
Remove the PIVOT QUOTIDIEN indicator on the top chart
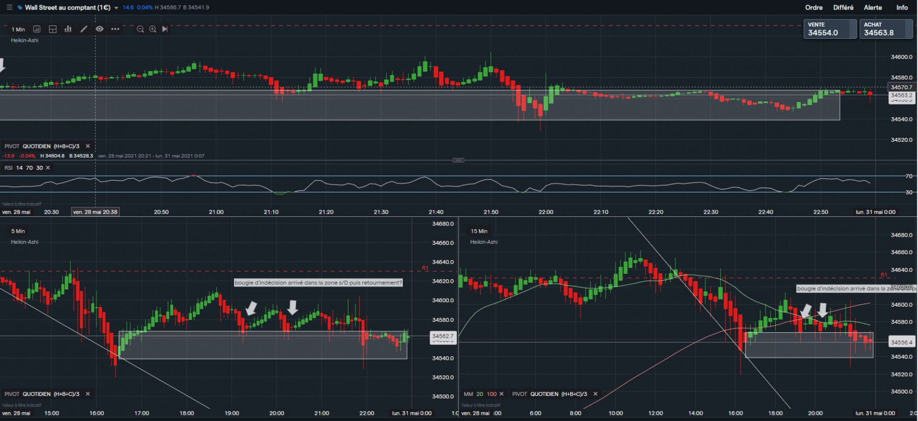click(88, 146)
